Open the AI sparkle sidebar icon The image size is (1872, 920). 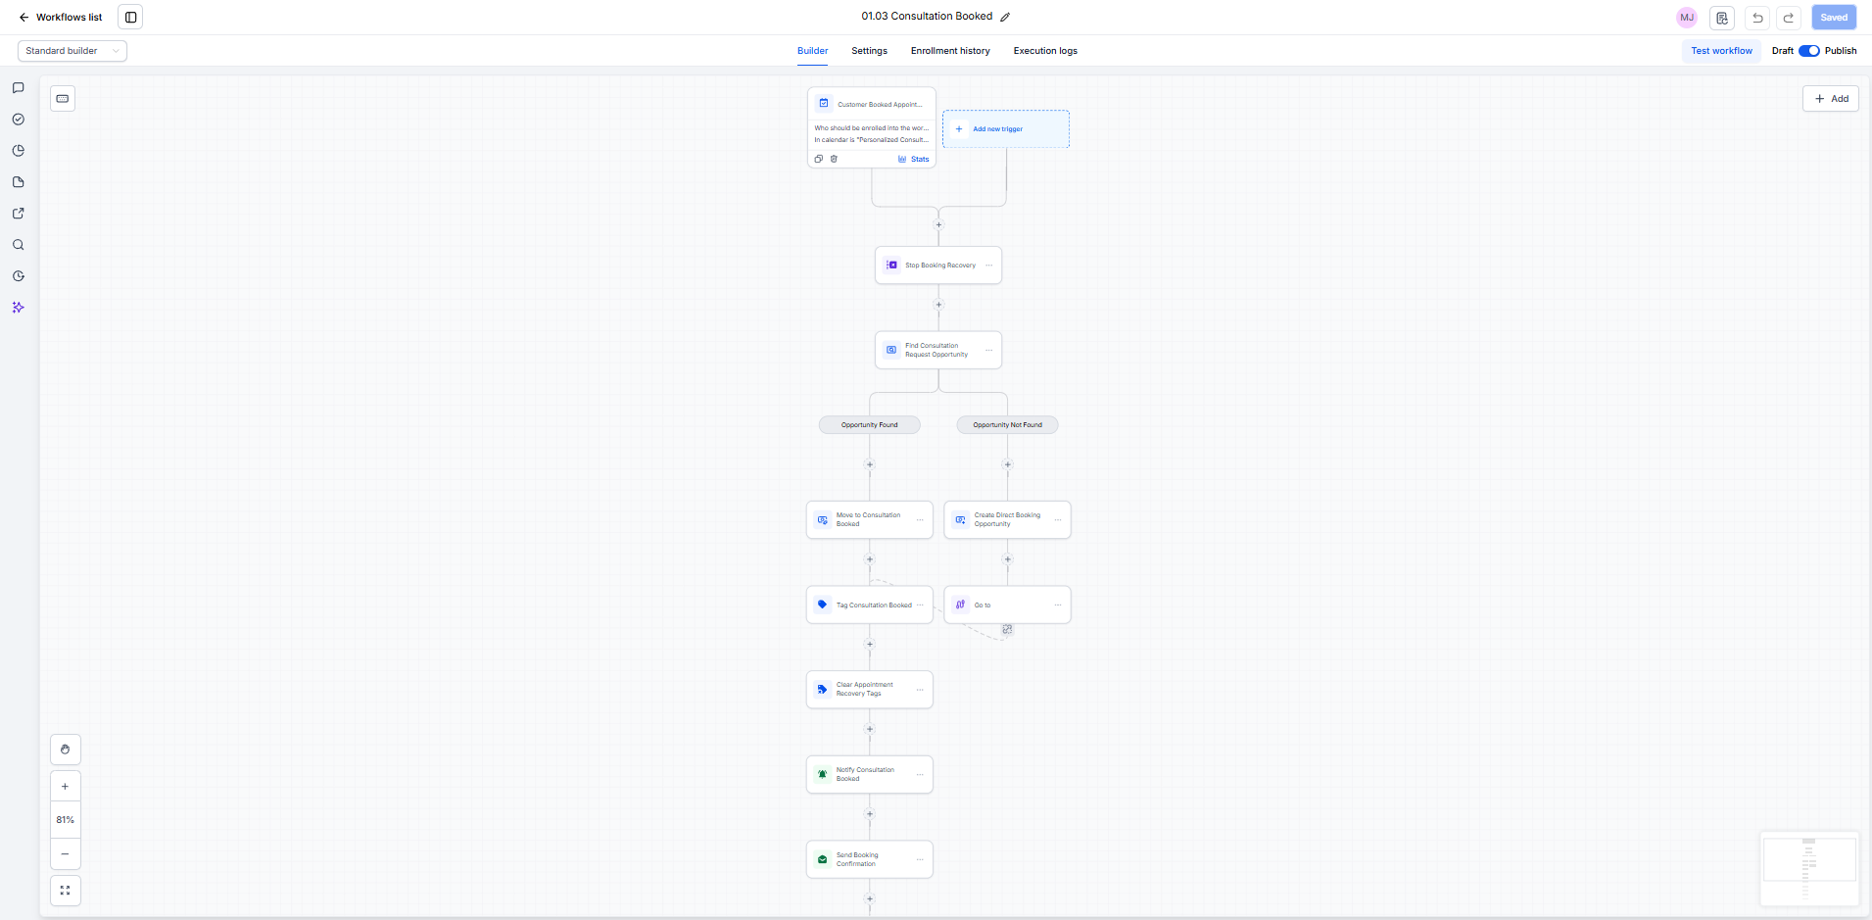click(x=18, y=308)
